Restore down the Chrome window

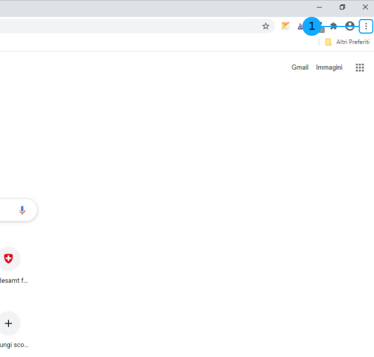click(342, 7)
